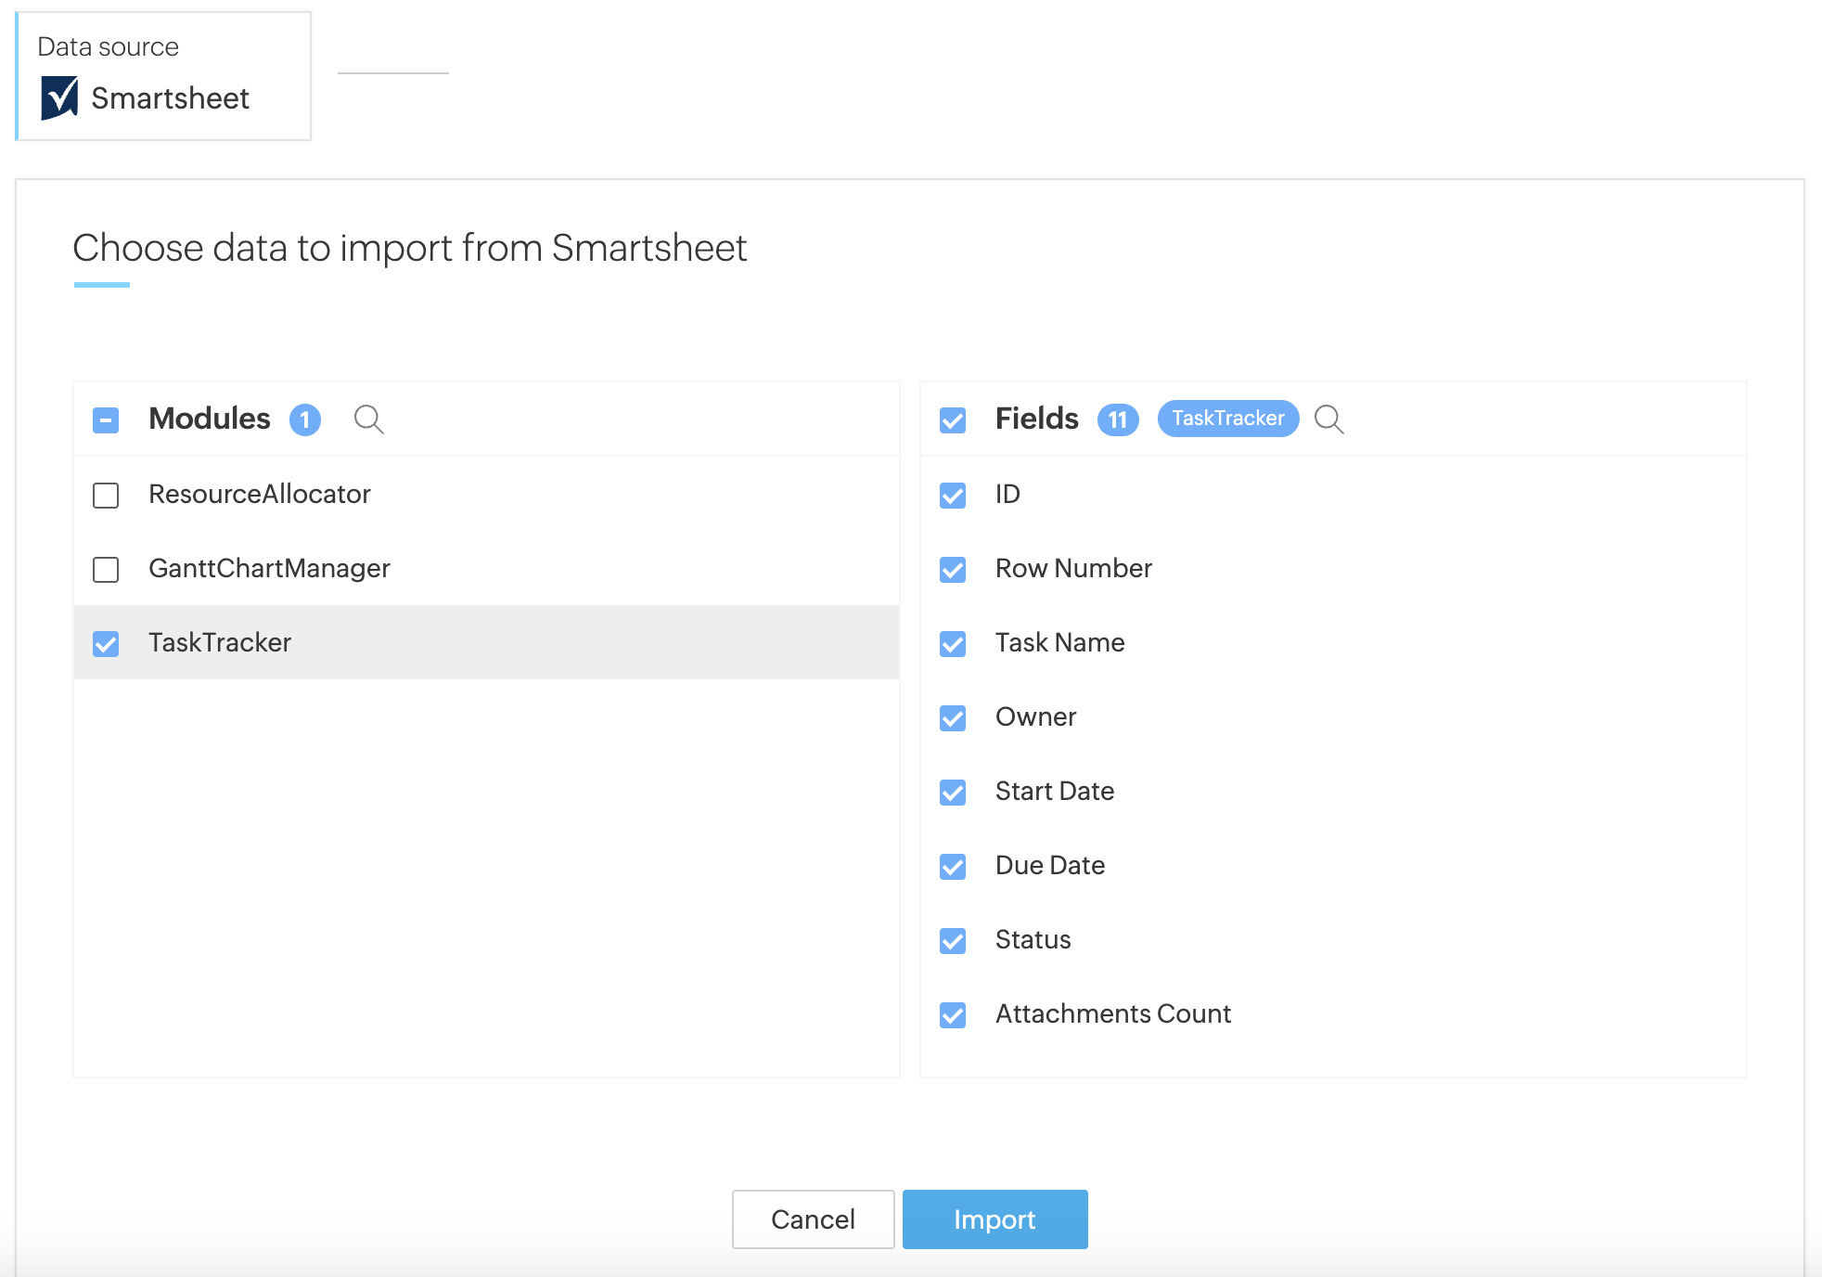The width and height of the screenshot is (1822, 1277).
Task: Click the Smartsheet logo icon
Action: [x=59, y=98]
